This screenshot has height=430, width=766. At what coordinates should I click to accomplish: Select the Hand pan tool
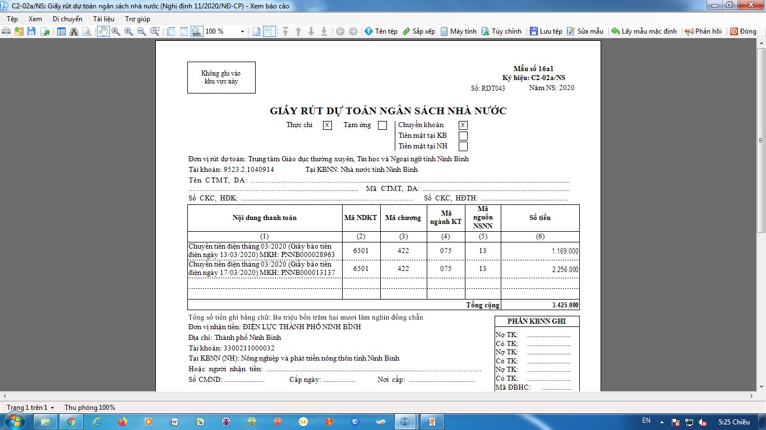click(103, 31)
